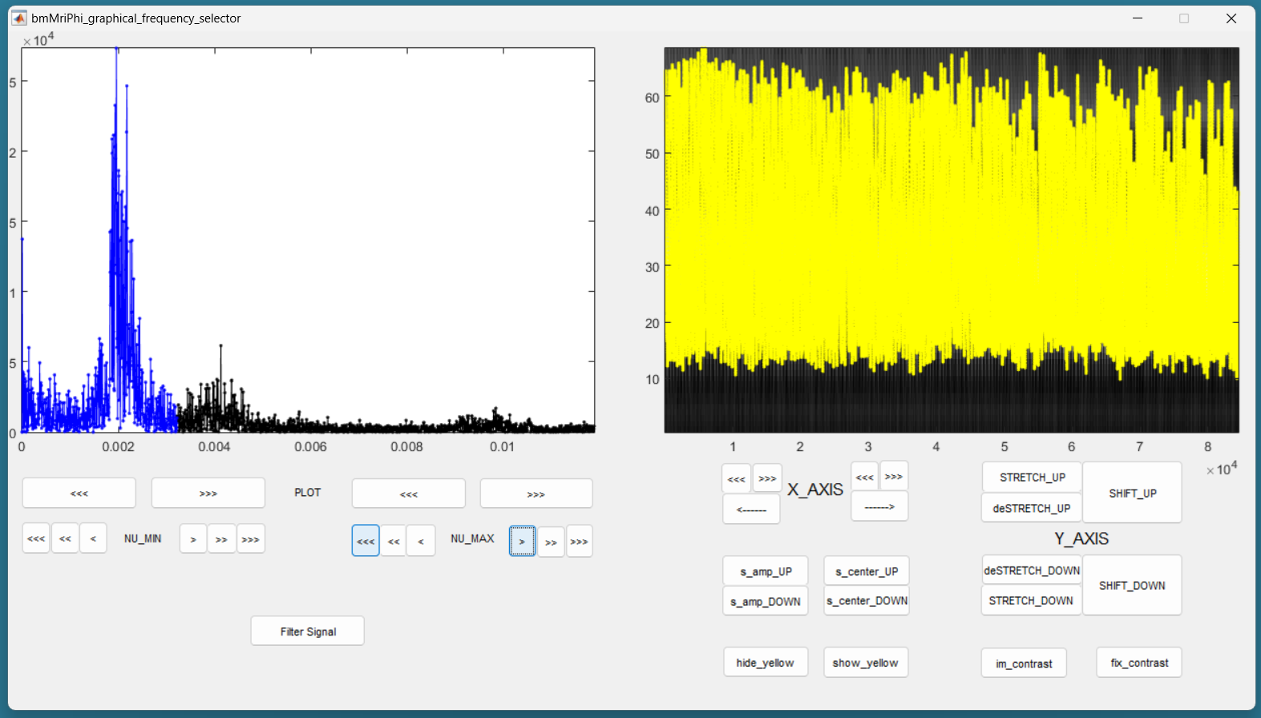Image resolution: width=1261 pixels, height=718 pixels.
Task: Click the X_AXIS label
Action: coord(815,490)
